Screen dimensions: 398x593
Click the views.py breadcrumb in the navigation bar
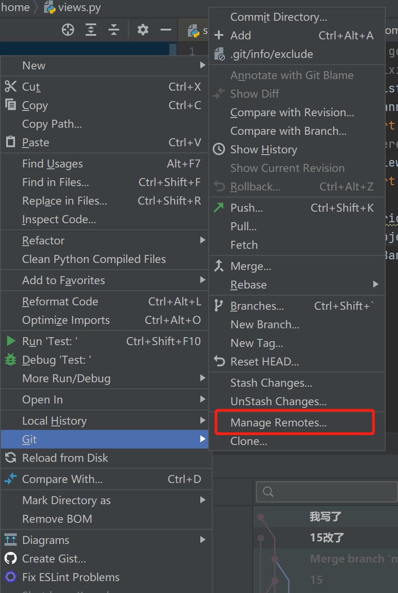73,8
